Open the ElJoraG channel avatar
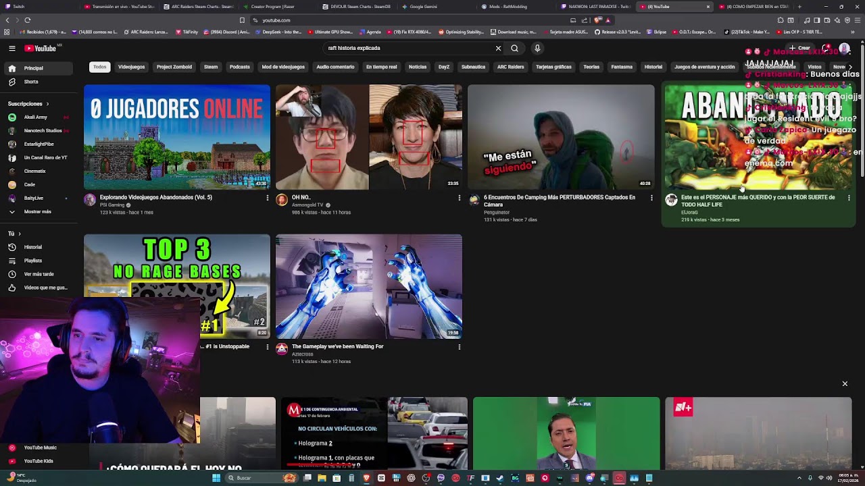 tap(671, 200)
